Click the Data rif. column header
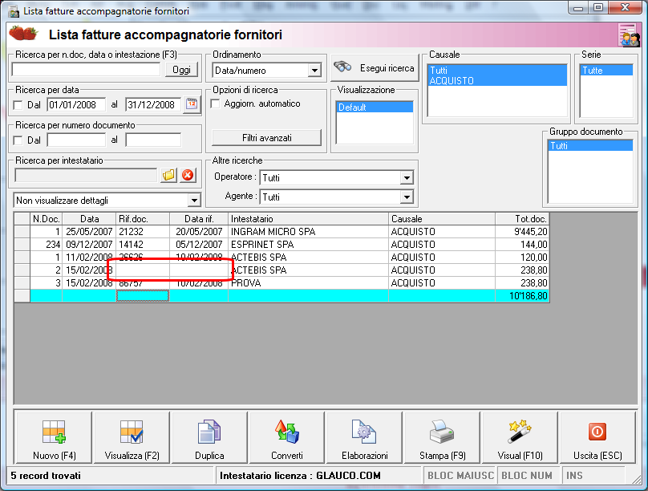This screenshot has height=491, width=648. pyautogui.click(x=199, y=219)
